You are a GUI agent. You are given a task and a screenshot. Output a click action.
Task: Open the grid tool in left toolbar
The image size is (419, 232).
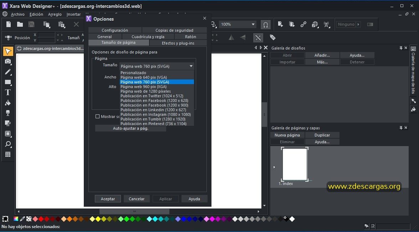coord(8,154)
